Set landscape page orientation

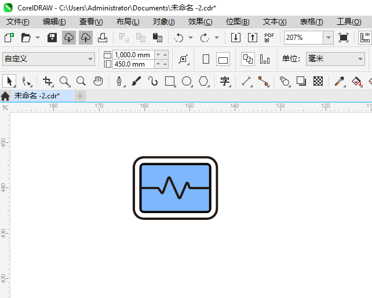click(x=223, y=59)
